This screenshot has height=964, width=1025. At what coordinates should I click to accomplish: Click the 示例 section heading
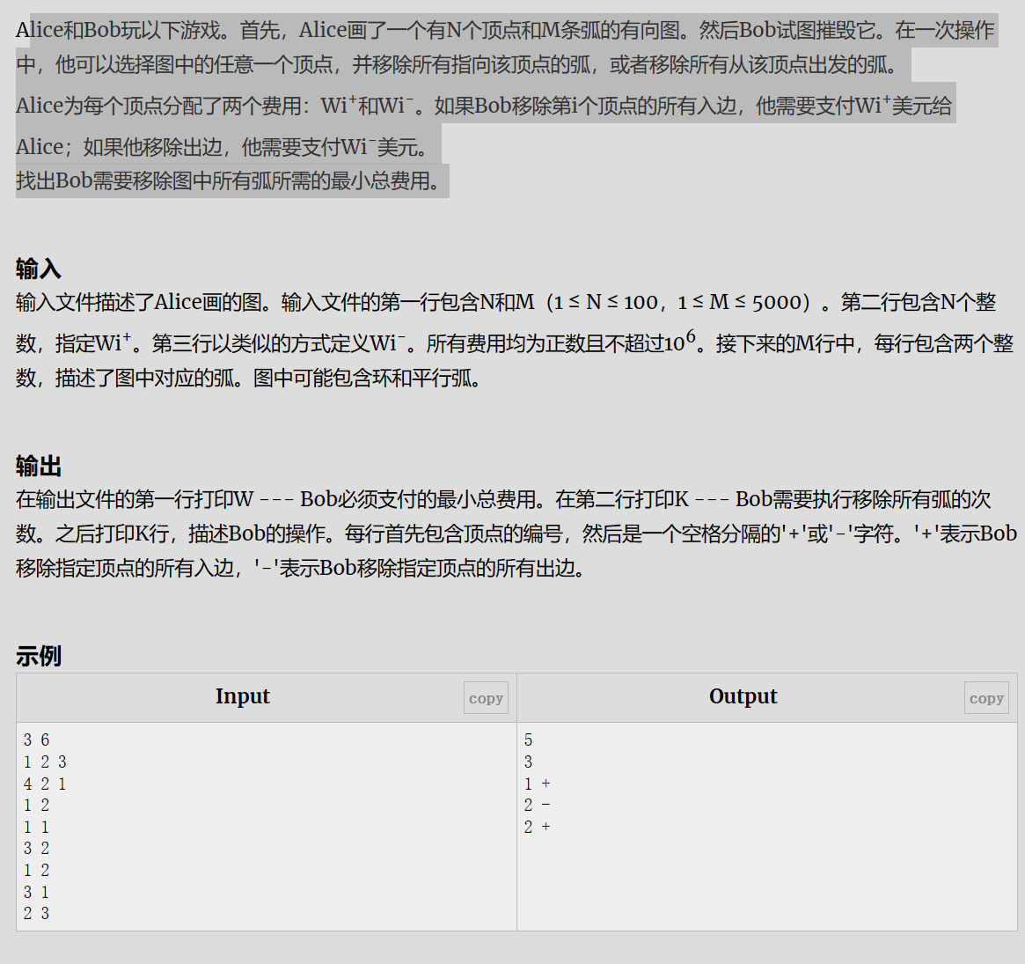coord(39,656)
